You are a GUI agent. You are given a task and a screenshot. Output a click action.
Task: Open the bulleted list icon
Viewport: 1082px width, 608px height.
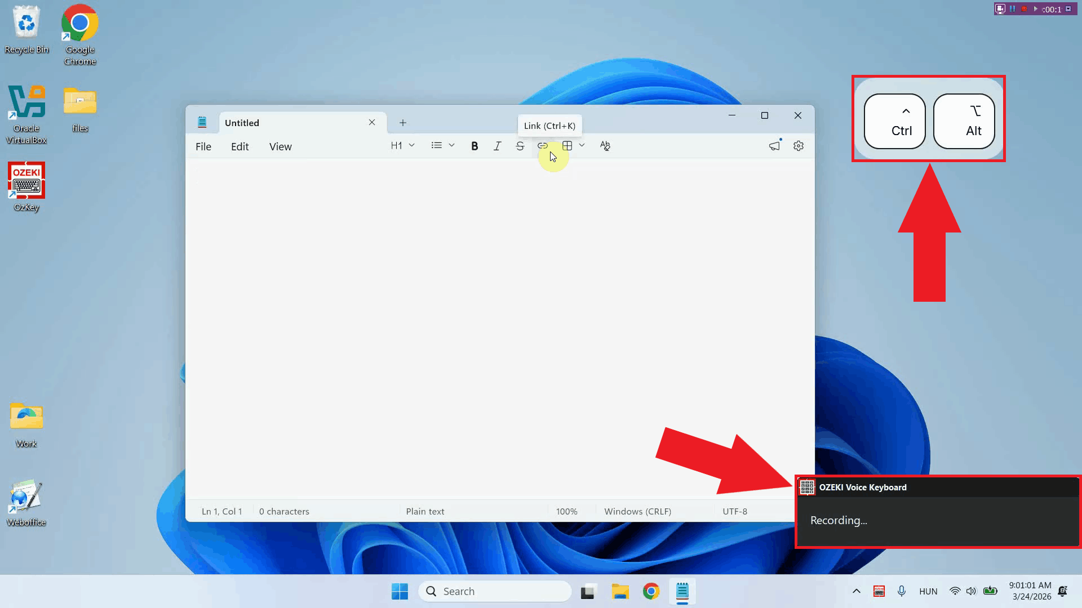tap(436, 145)
